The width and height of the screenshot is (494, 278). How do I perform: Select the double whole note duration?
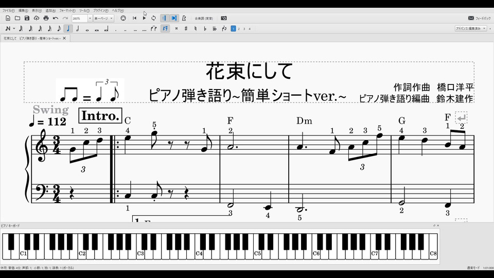coord(97,30)
